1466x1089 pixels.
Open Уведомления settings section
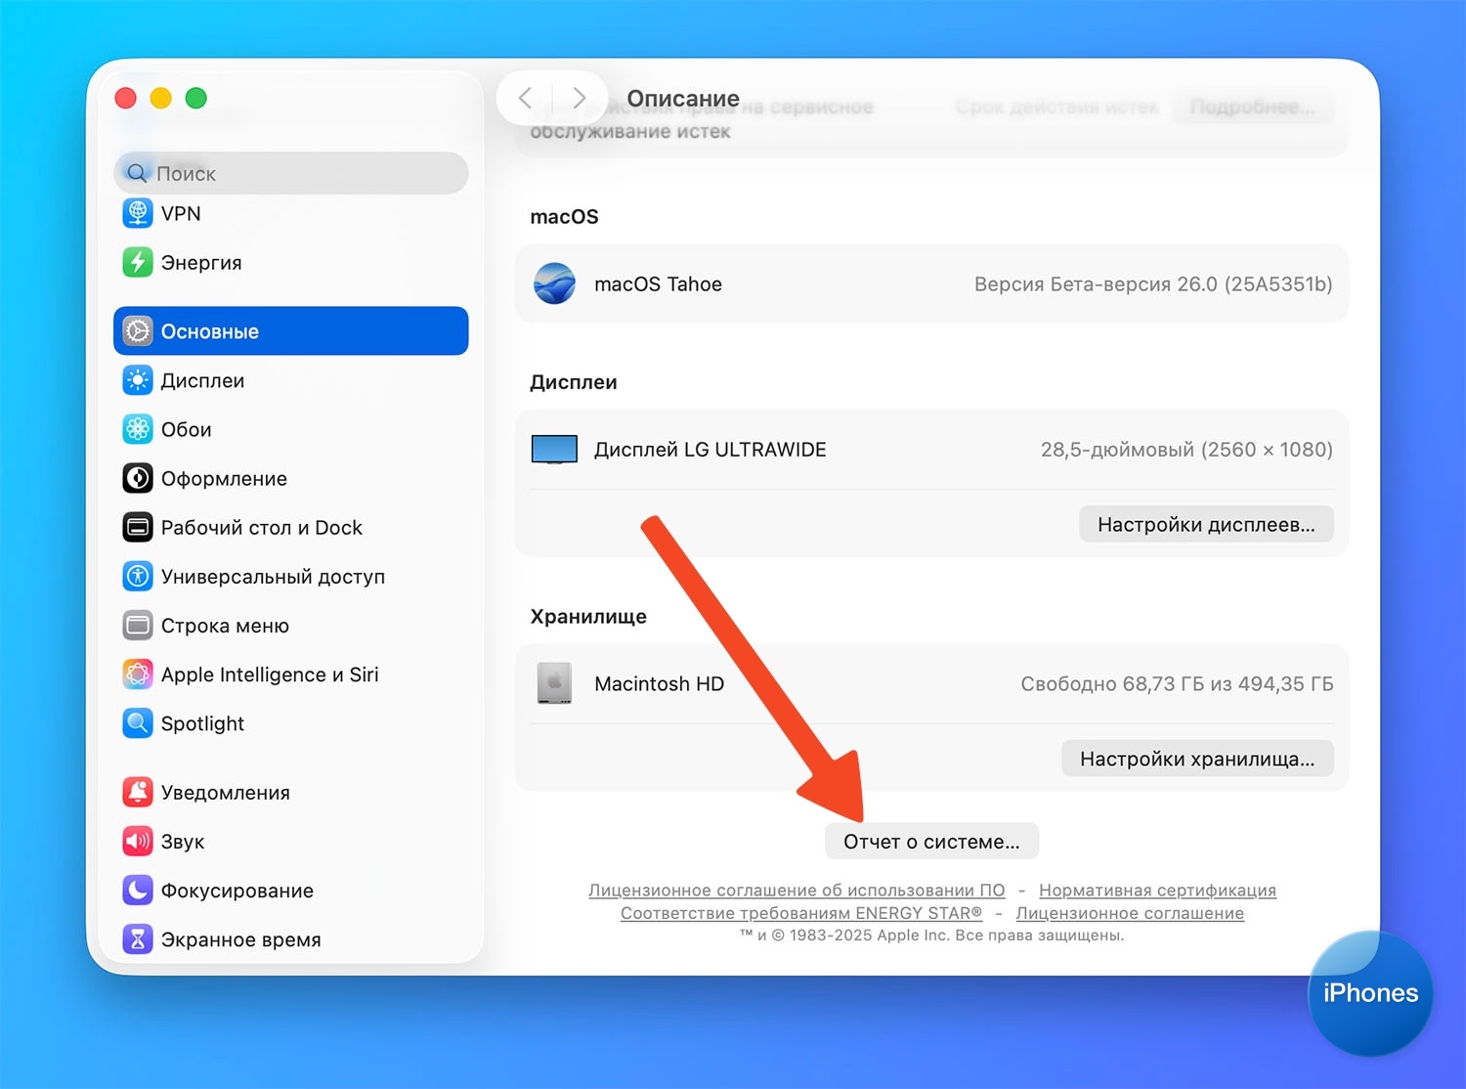[x=291, y=792]
